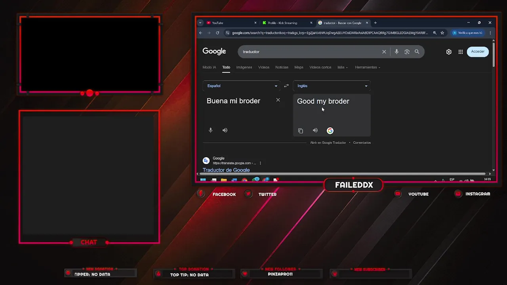507x285 pixels.
Task: Open the Español source language dropdown
Action: pos(242,86)
